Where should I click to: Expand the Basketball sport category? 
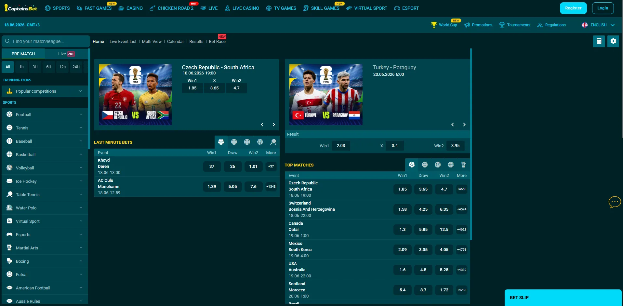[45, 154]
